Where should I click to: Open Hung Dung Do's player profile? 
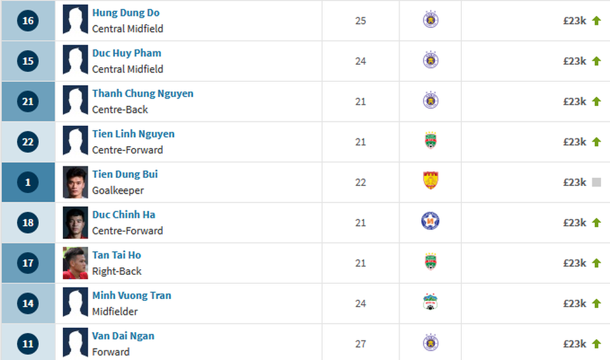point(126,13)
